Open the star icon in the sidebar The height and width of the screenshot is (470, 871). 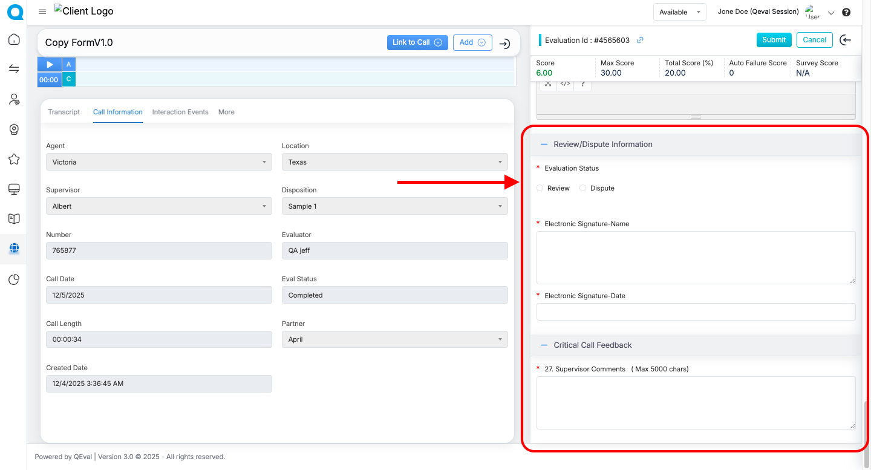(x=14, y=159)
